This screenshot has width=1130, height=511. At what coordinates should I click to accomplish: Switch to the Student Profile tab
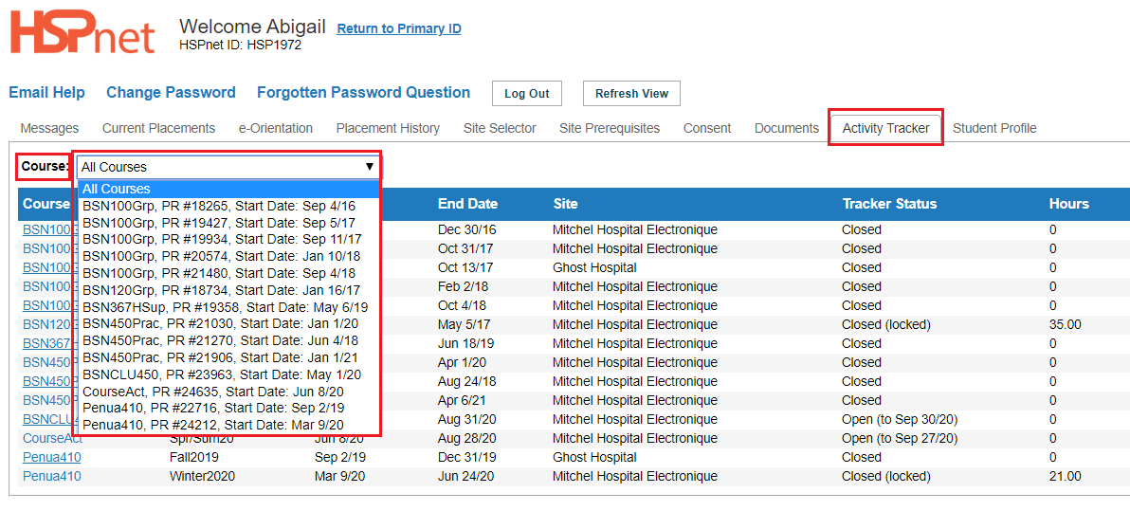994,128
